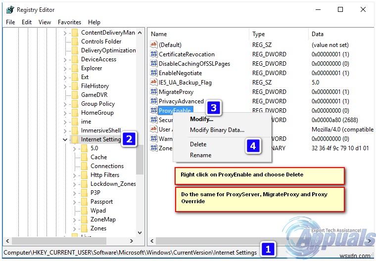376x261 pixels.
Task: Select the ImmersiveShell key
Action: [101, 130]
